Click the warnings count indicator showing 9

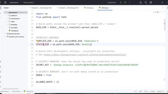[154, 12]
